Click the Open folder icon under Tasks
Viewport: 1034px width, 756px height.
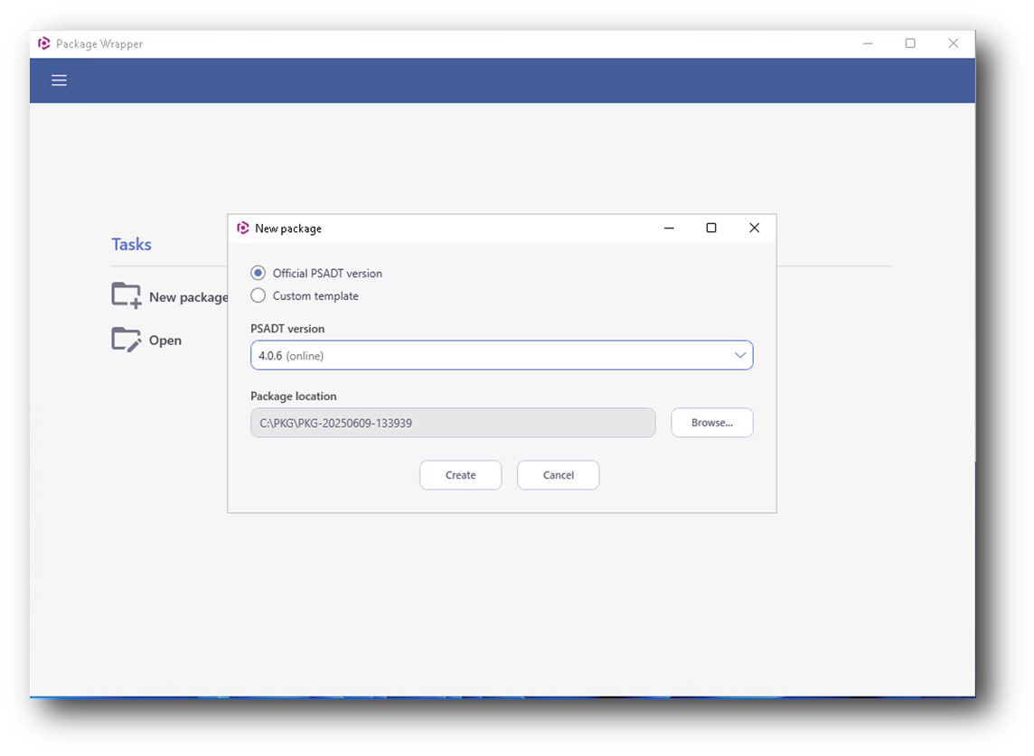click(127, 340)
